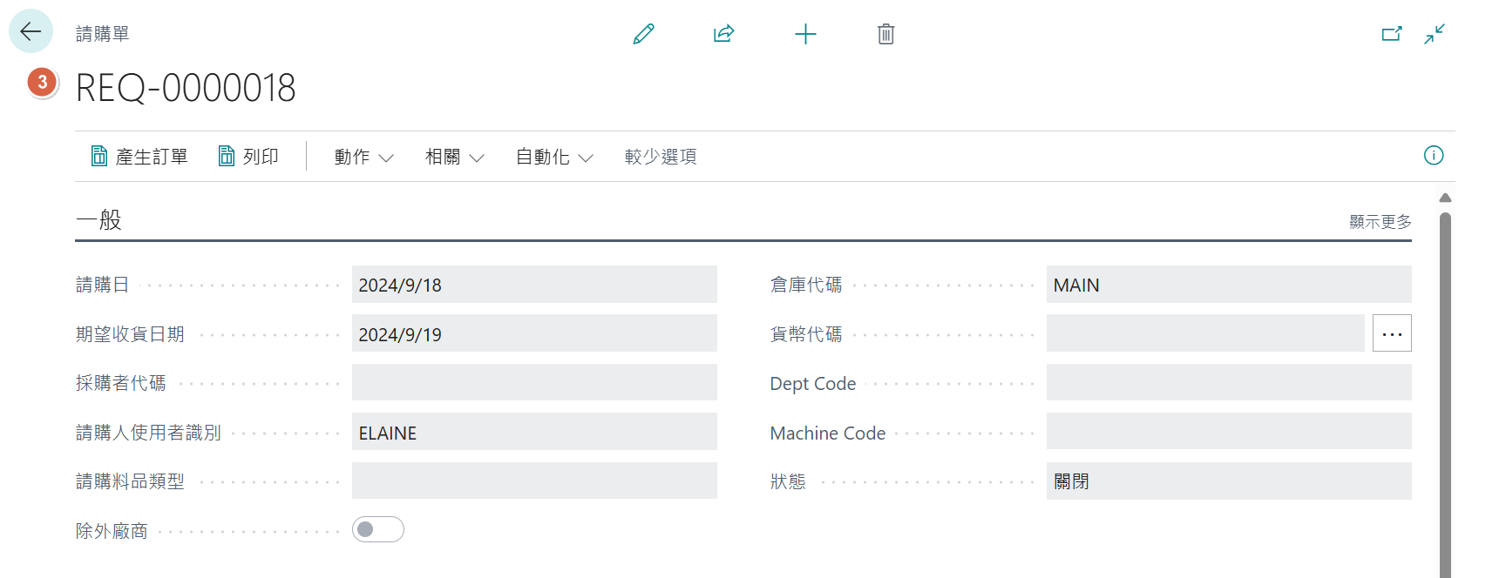
Task: Click the vertical scrollbar up arrow
Action: 1445,198
